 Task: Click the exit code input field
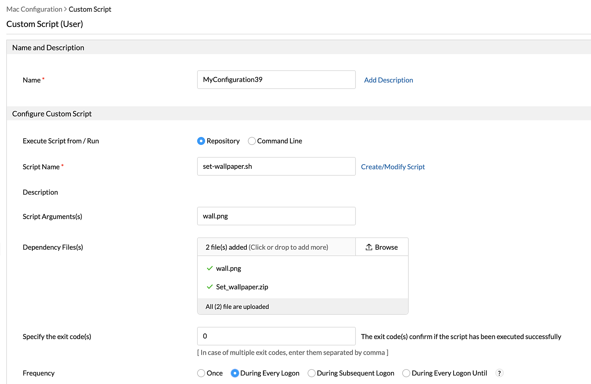pos(276,336)
